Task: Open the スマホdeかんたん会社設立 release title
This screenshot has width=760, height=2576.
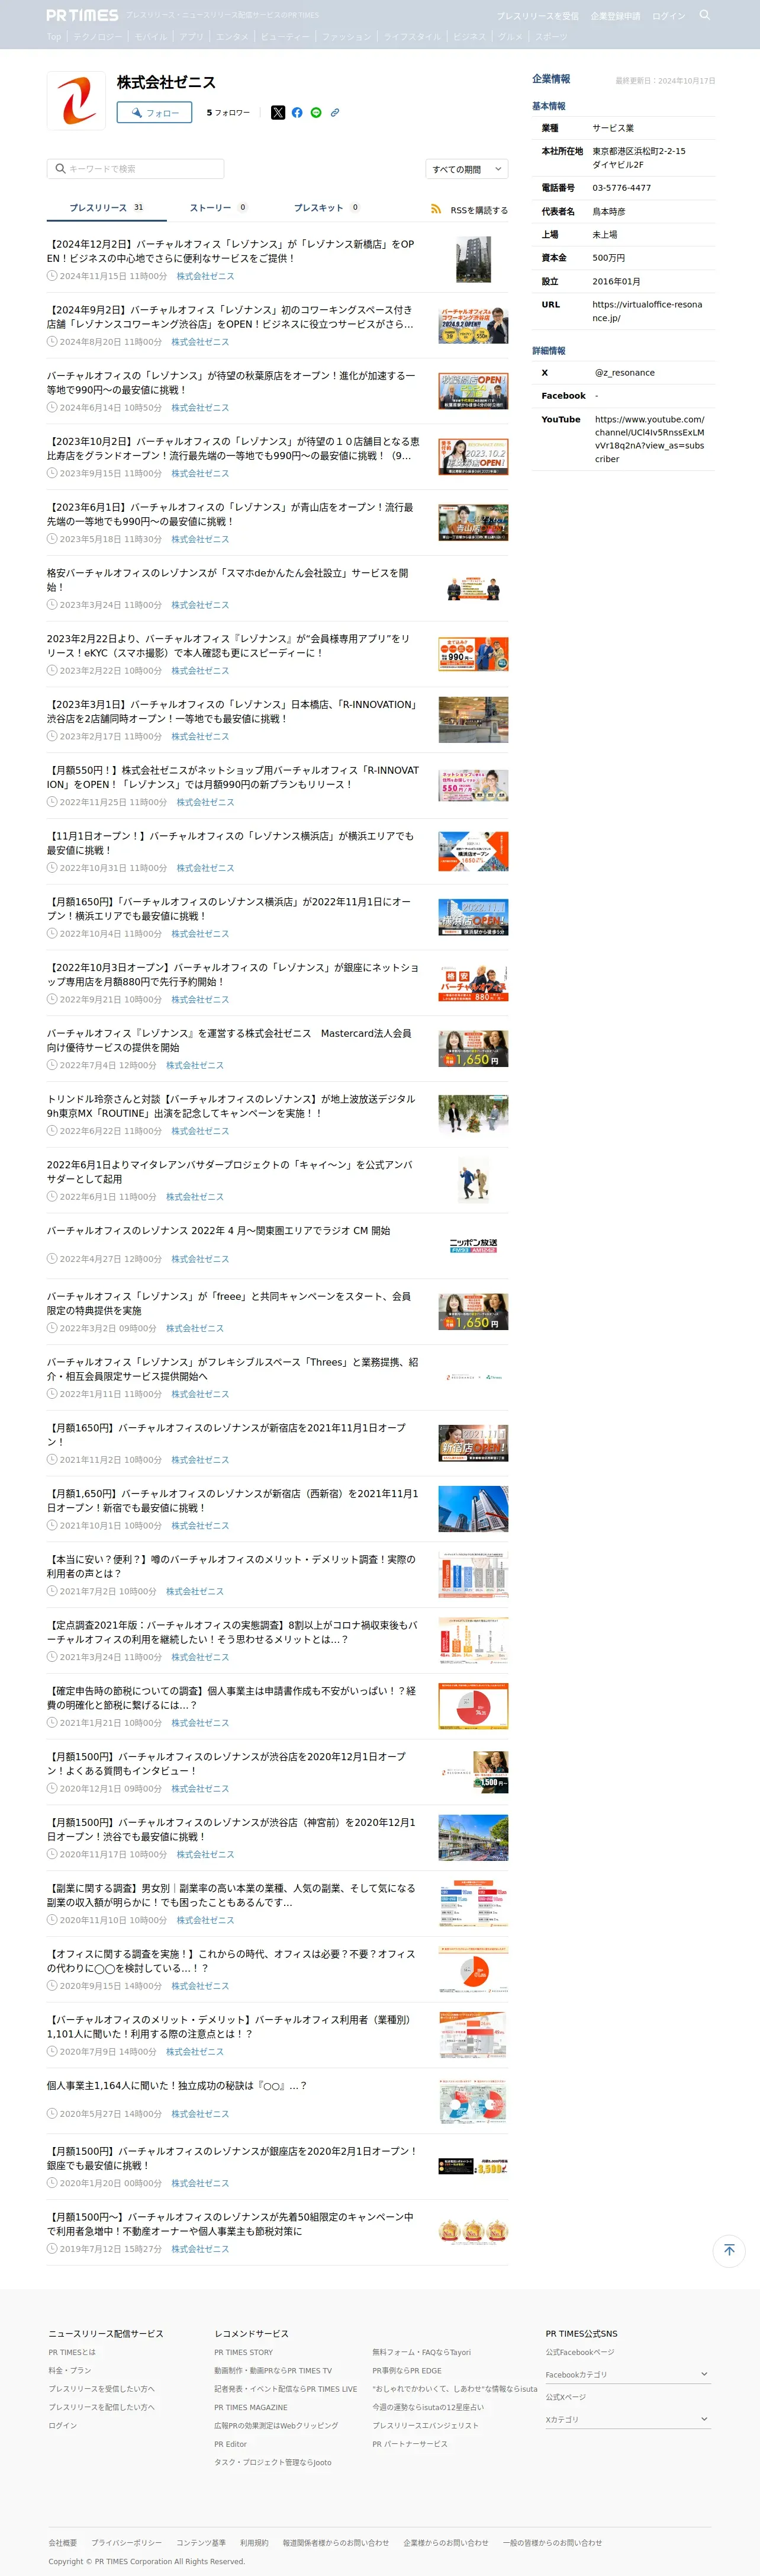Action: (x=228, y=580)
